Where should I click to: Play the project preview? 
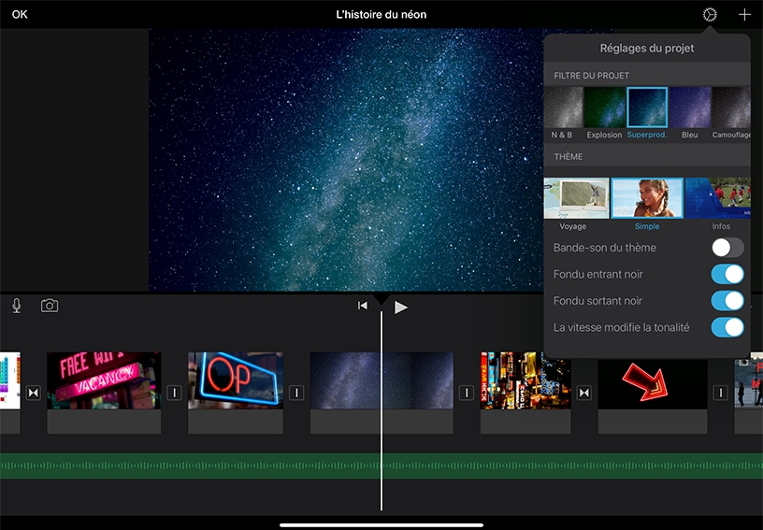pyautogui.click(x=400, y=307)
